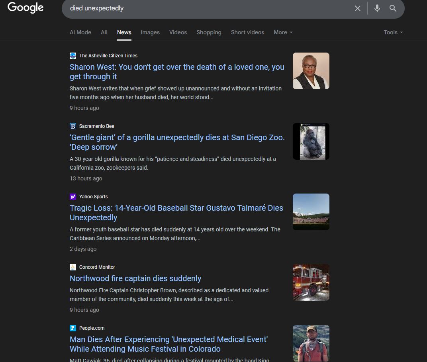Click the hiker photo thumbnail for People.com article
The height and width of the screenshot is (362, 427).
click(x=311, y=344)
